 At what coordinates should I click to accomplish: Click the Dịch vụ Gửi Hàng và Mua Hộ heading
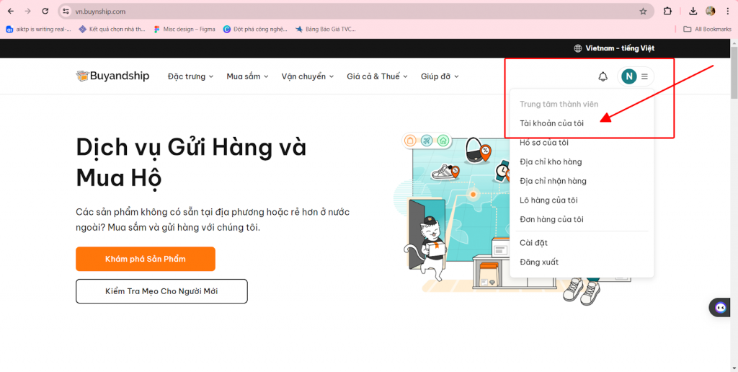[x=191, y=162]
